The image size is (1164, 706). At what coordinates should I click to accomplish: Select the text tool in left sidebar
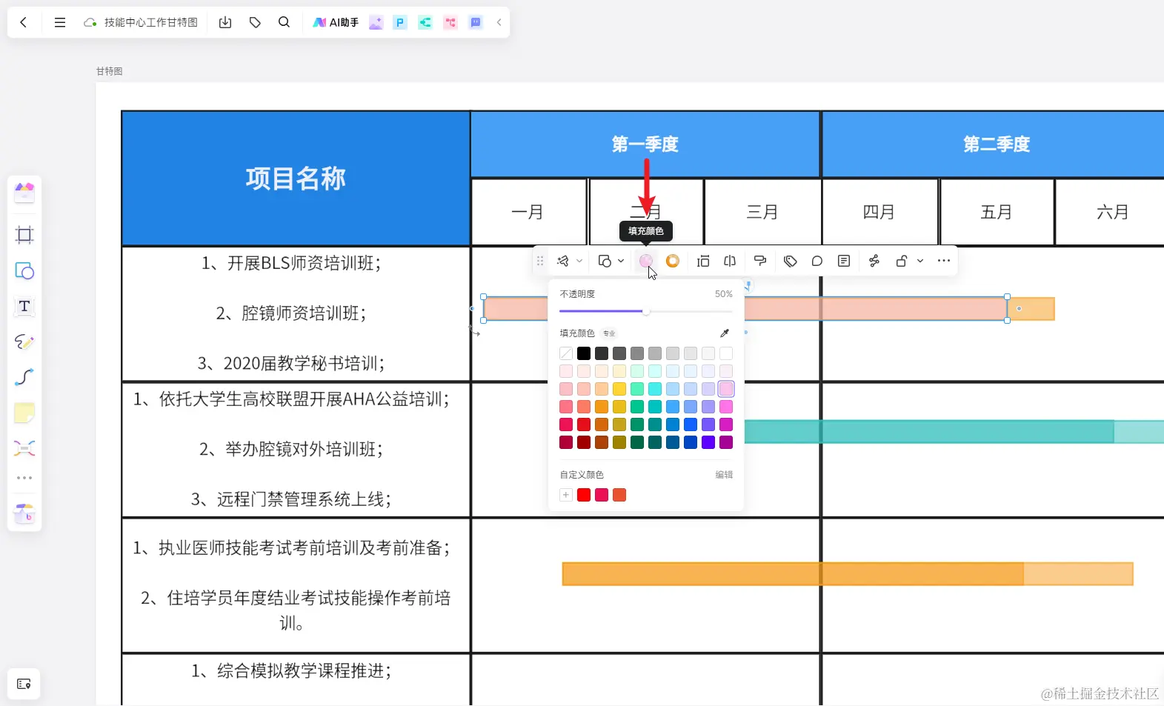24,306
